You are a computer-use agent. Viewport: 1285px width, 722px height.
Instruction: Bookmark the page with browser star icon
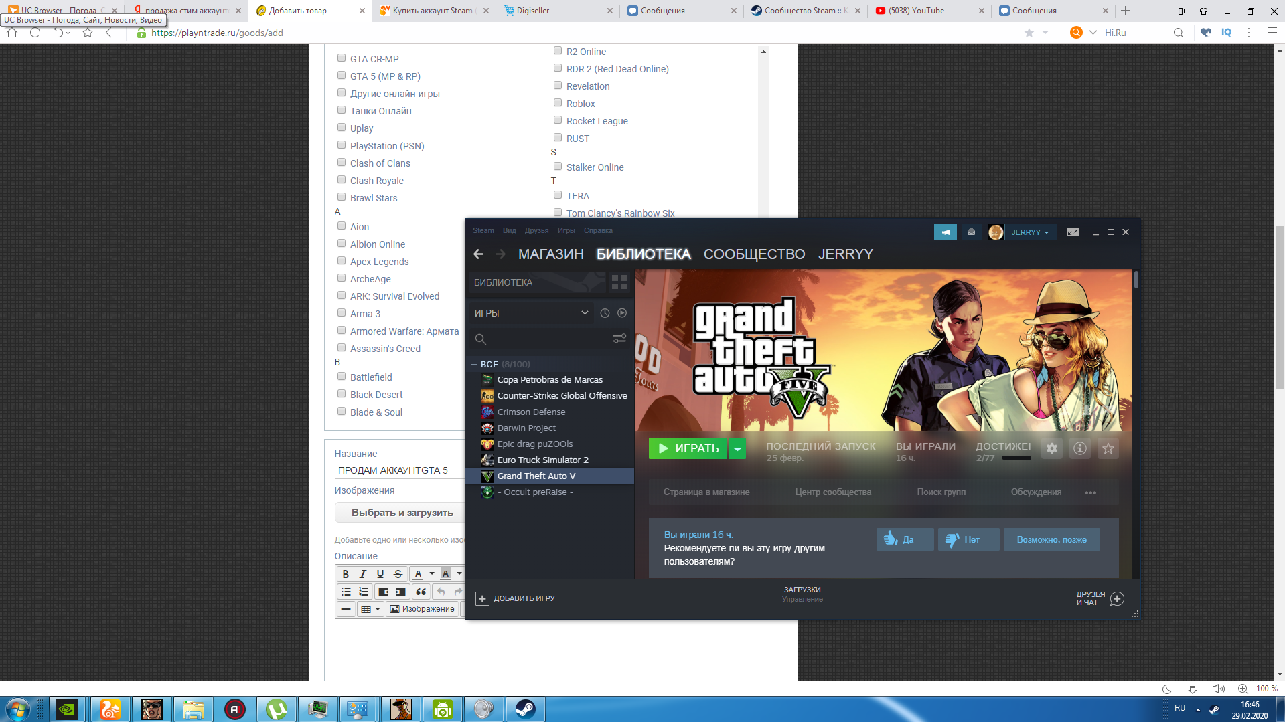click(x=1029, y=33)
